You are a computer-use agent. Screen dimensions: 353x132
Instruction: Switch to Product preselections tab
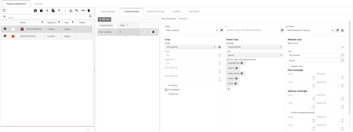click(x=16, y=4)
